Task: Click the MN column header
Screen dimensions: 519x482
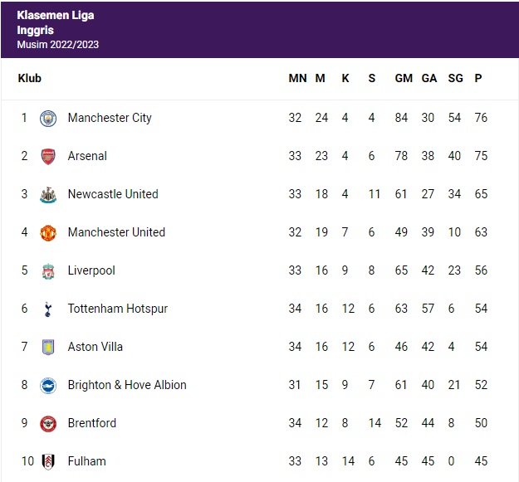Action: point(297,78)
